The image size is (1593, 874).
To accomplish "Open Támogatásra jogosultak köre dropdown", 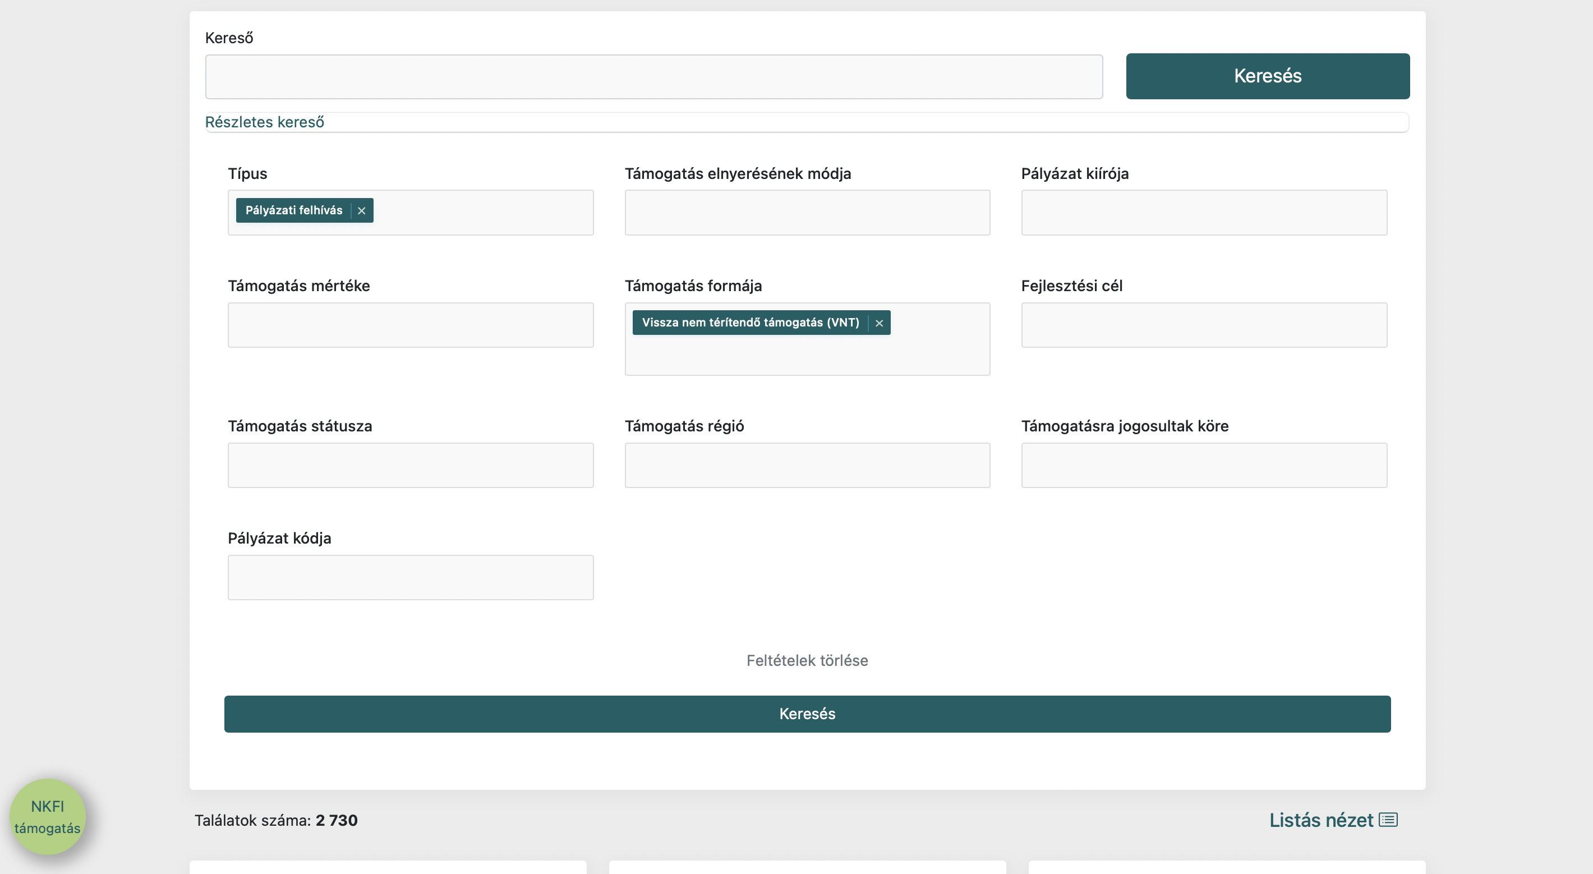I will (1203, 465).
